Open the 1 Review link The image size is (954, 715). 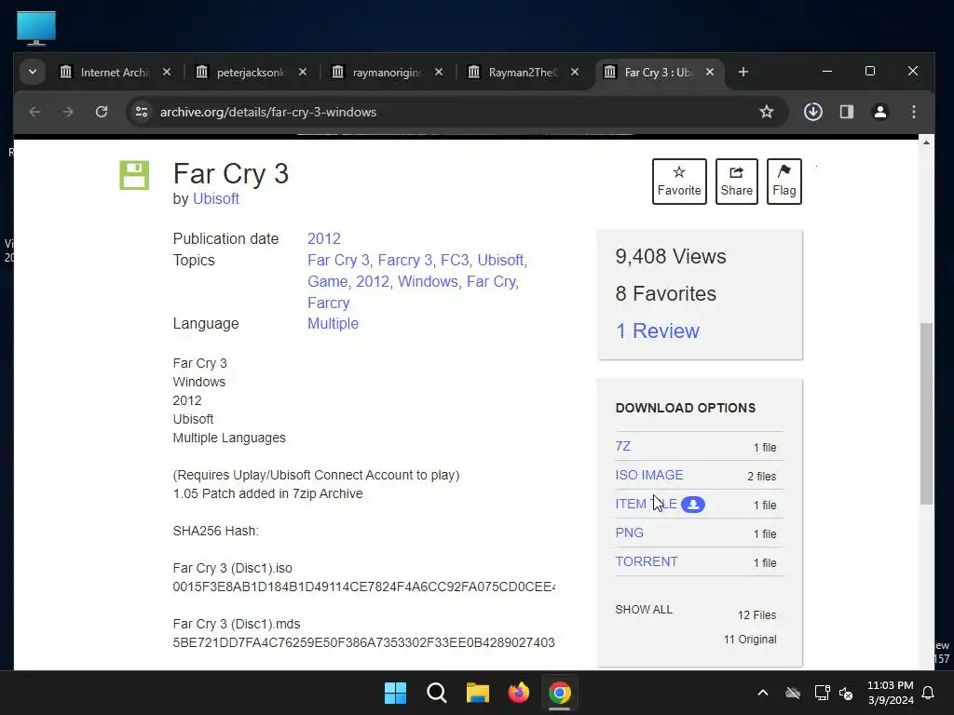coord(657,331)
